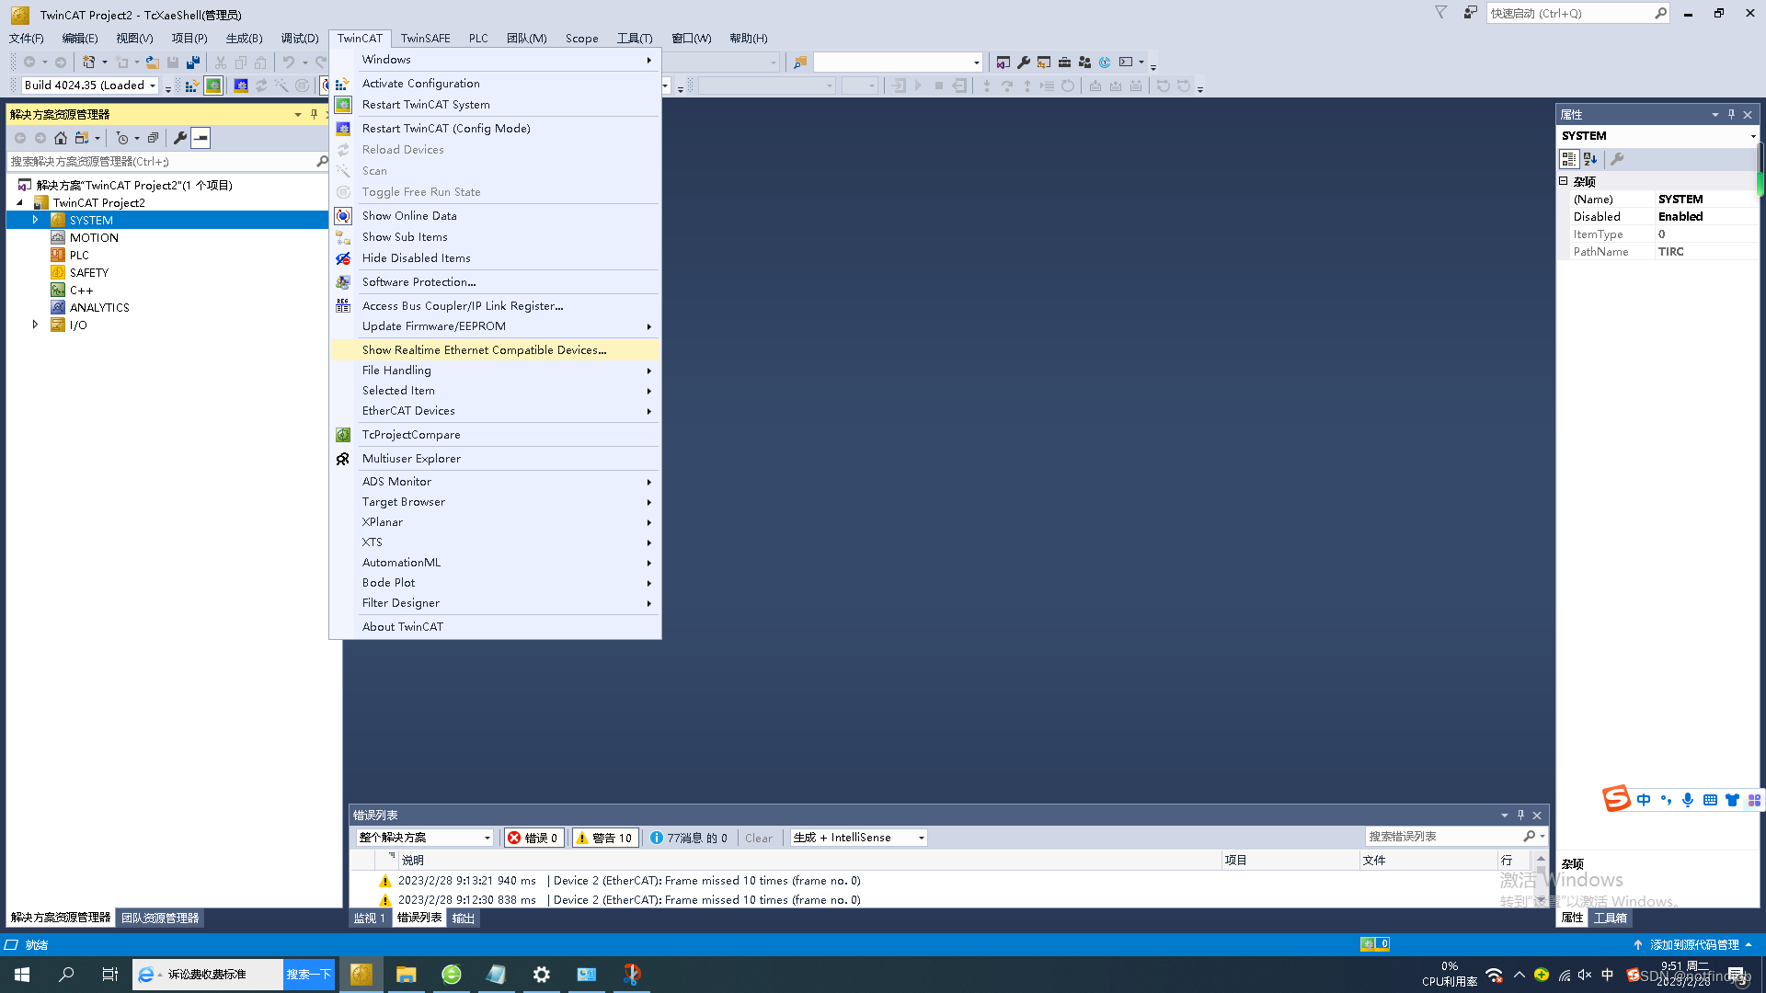Toggle the 错误 0 filter in the error list
The image size is (1766, 993).
pyautogui.click(x=533, y=837)
